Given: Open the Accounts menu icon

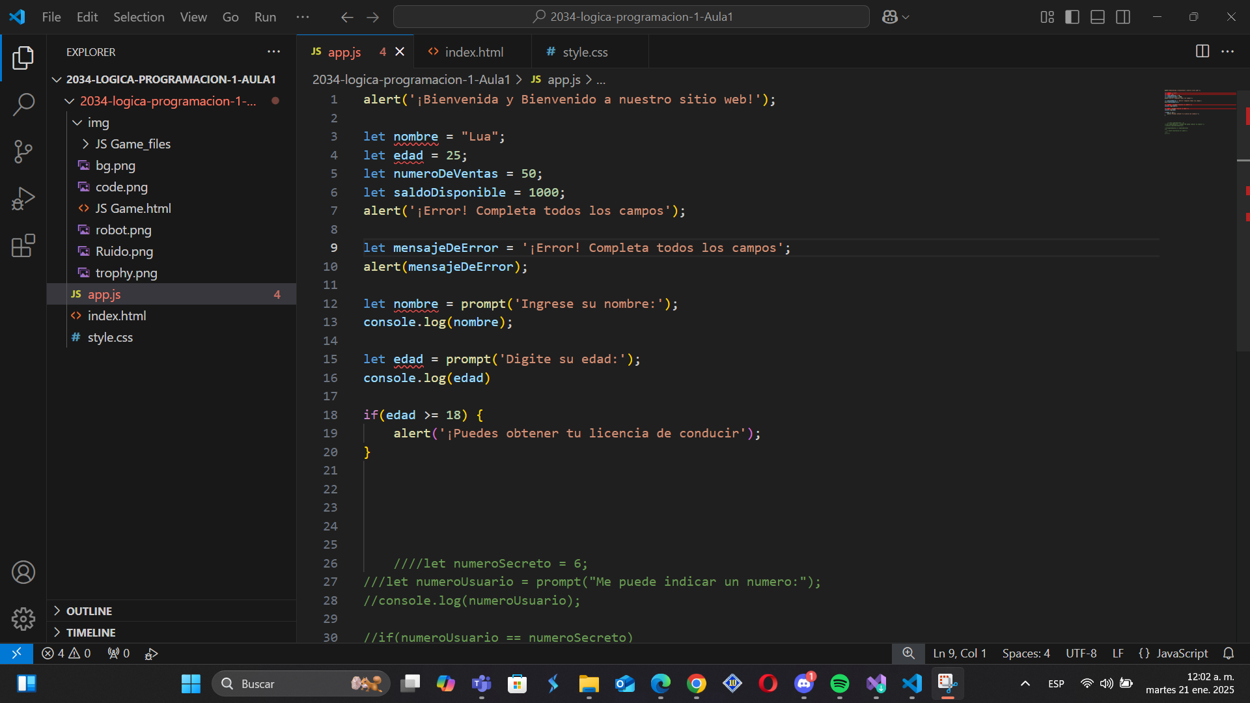Looking at the screenshot, I should point(23,572).
